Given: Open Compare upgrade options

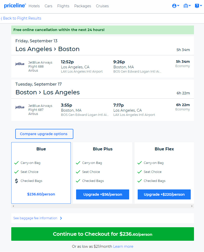Looking at the screenshot, I should [44, 134].
